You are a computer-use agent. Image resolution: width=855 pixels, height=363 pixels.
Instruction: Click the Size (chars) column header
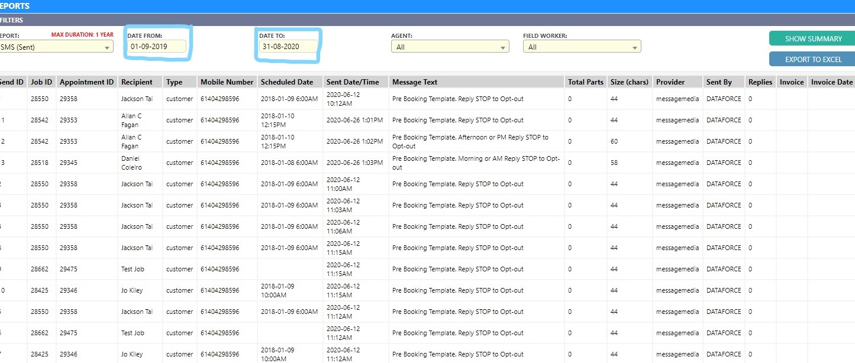[x=629, y=82]
